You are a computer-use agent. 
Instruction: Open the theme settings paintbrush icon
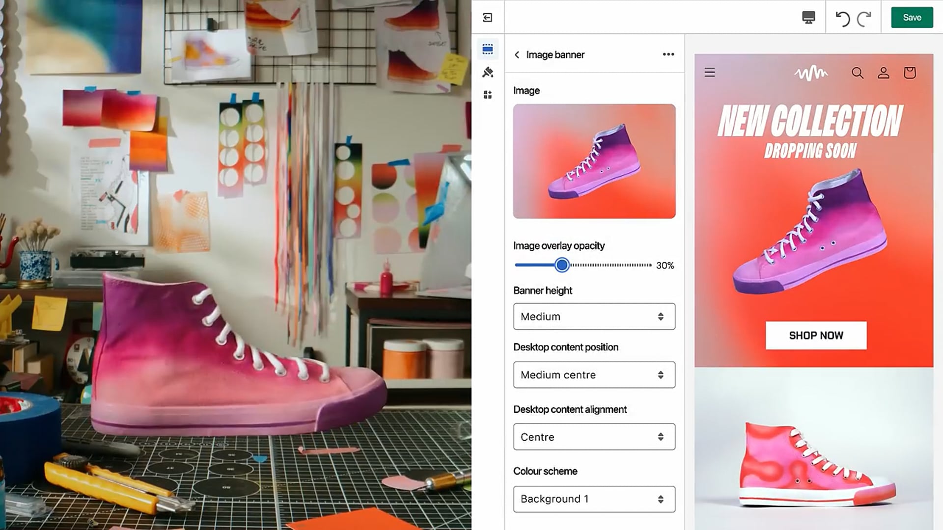pos(488,72)
